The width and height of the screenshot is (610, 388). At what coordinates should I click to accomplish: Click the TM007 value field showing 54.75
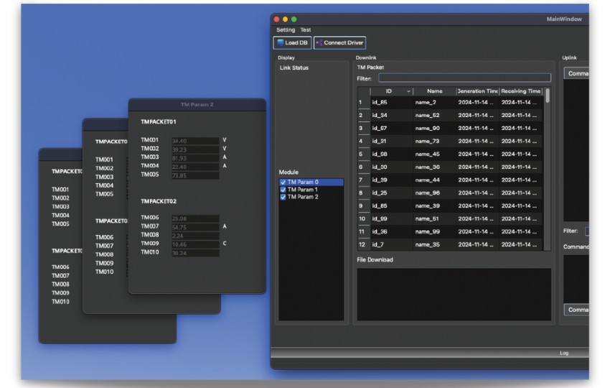195,227
